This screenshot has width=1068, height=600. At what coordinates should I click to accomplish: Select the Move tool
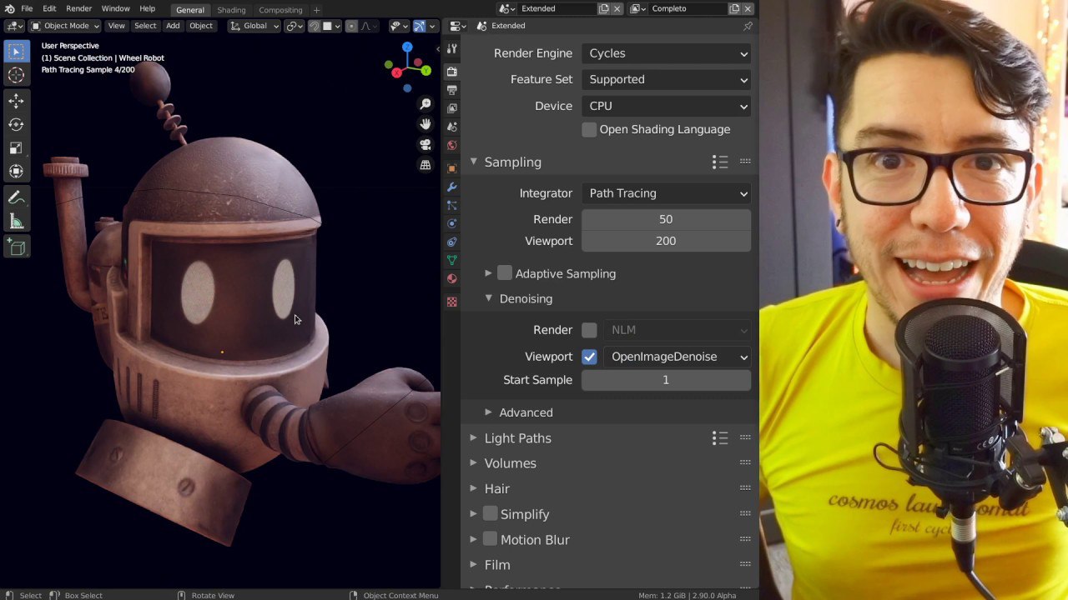(x=16, y=101)
